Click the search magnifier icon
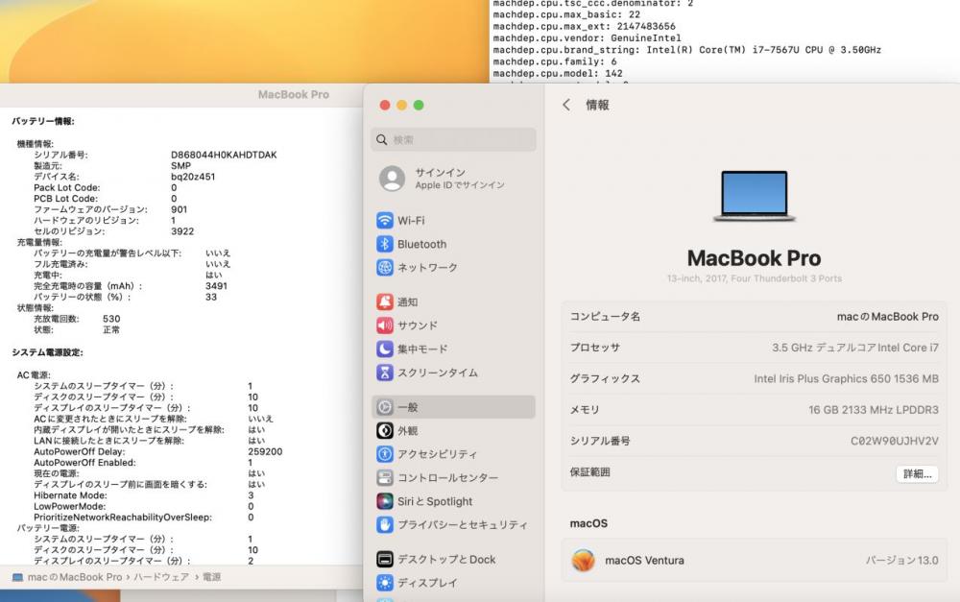This screenshot has width=960, height=602. pyautogui.click(x=381, y=139)
